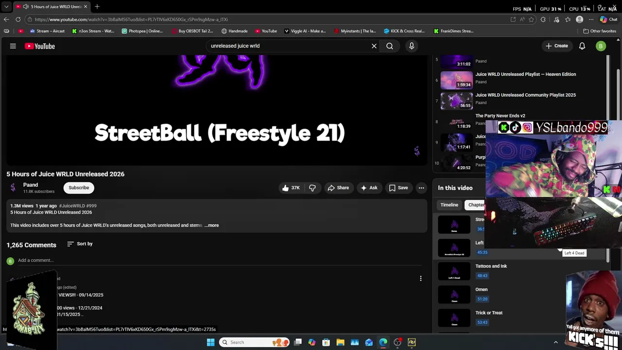This screenshot has height=350, width=622.
Task: Go to YouTube home via logo
Action: tap(40, 46)
